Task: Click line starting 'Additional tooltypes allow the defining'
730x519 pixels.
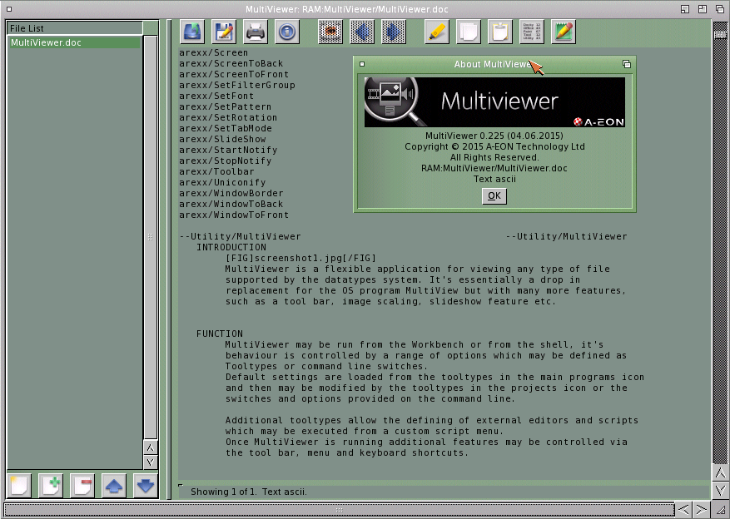Action: click(432, 420)
